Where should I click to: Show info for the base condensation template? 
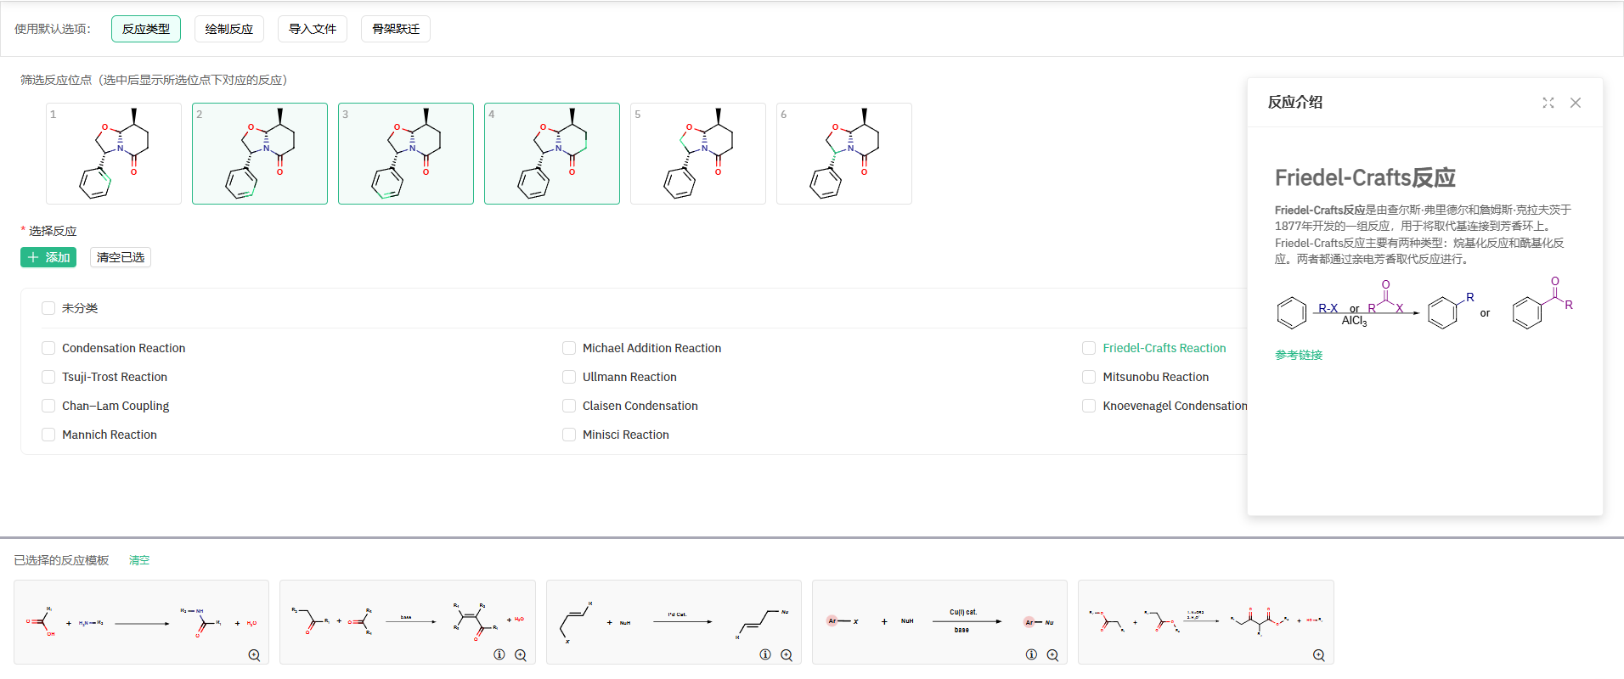(499, 654)
